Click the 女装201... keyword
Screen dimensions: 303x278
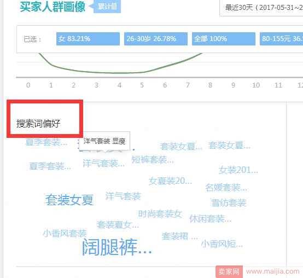click(238, 170)
